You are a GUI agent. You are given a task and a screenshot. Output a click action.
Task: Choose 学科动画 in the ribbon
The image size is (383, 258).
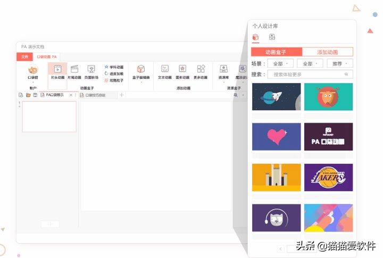point(114,67)
